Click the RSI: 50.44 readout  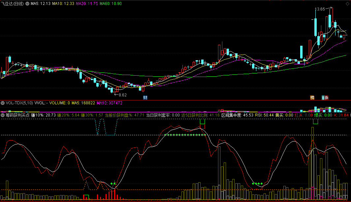pos(264,115)
